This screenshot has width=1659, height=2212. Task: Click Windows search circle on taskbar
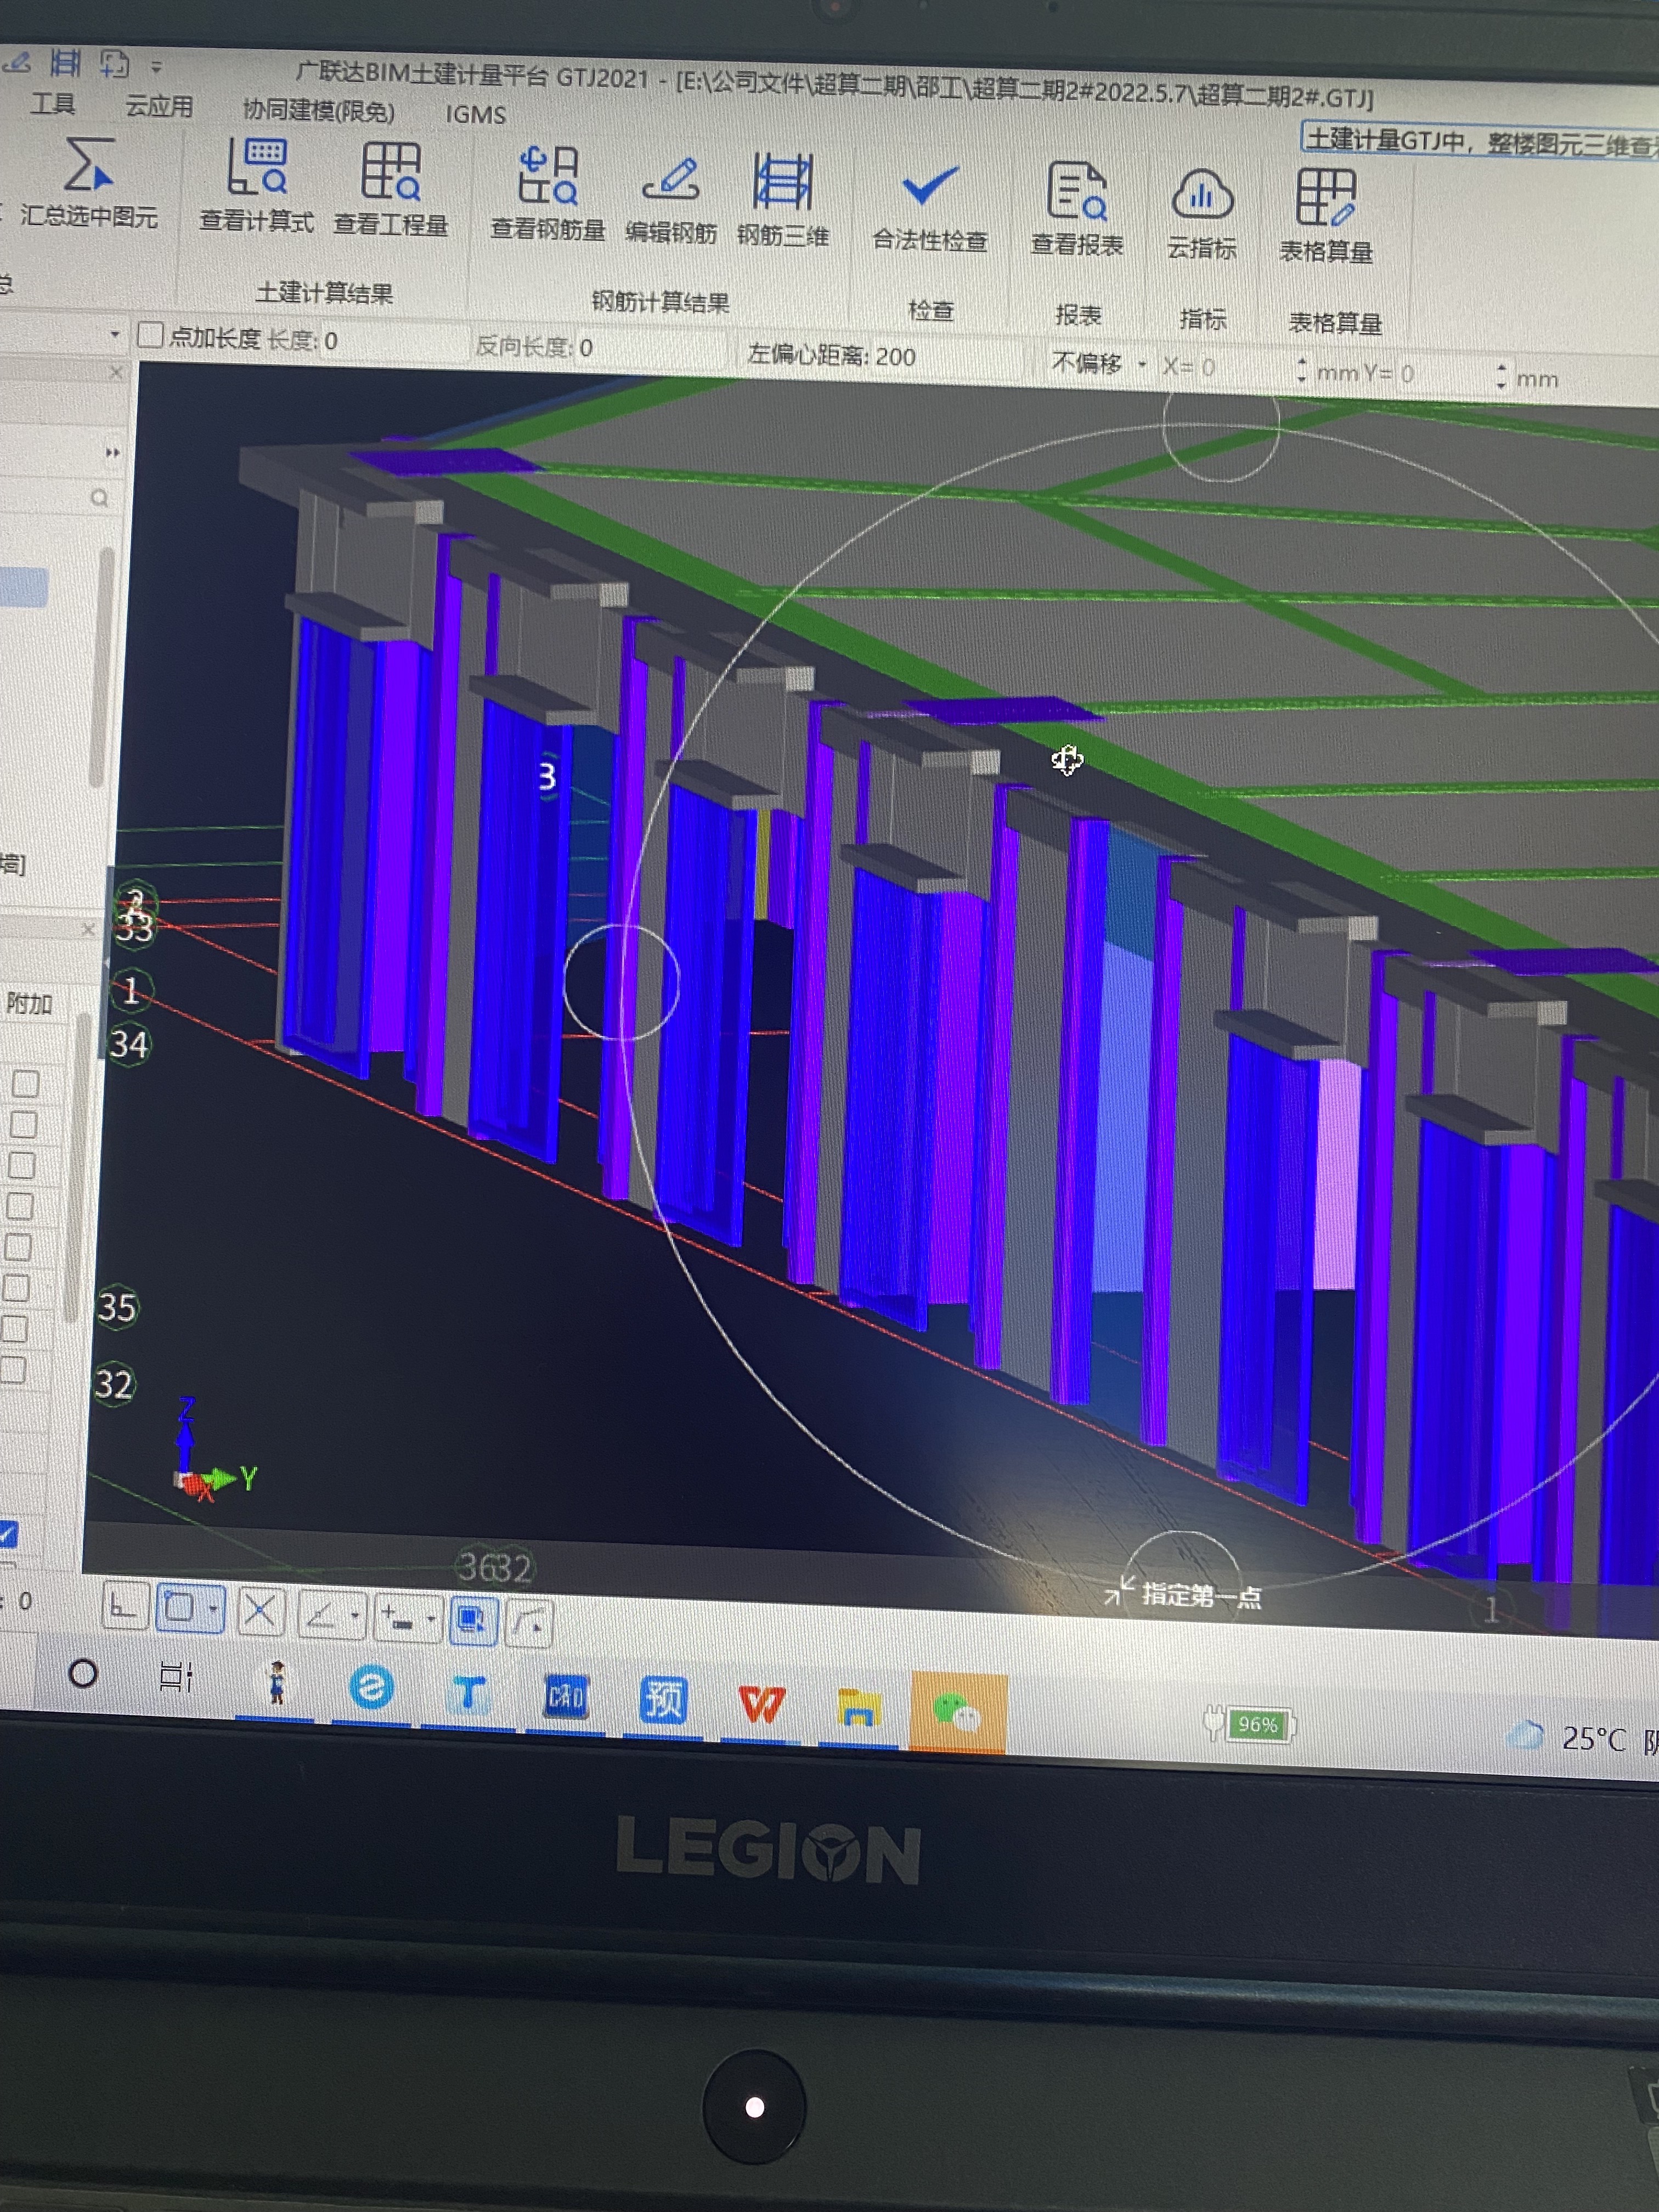click(x=83, y=1673)
